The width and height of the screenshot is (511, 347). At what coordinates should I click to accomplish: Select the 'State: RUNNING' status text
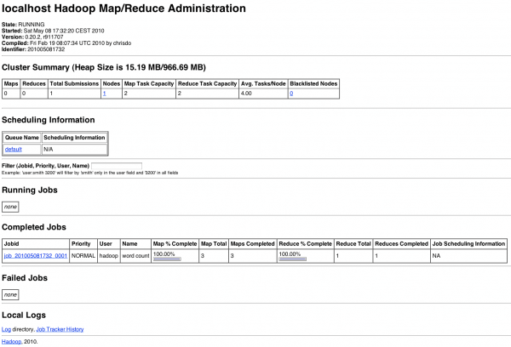click(23, 25)
